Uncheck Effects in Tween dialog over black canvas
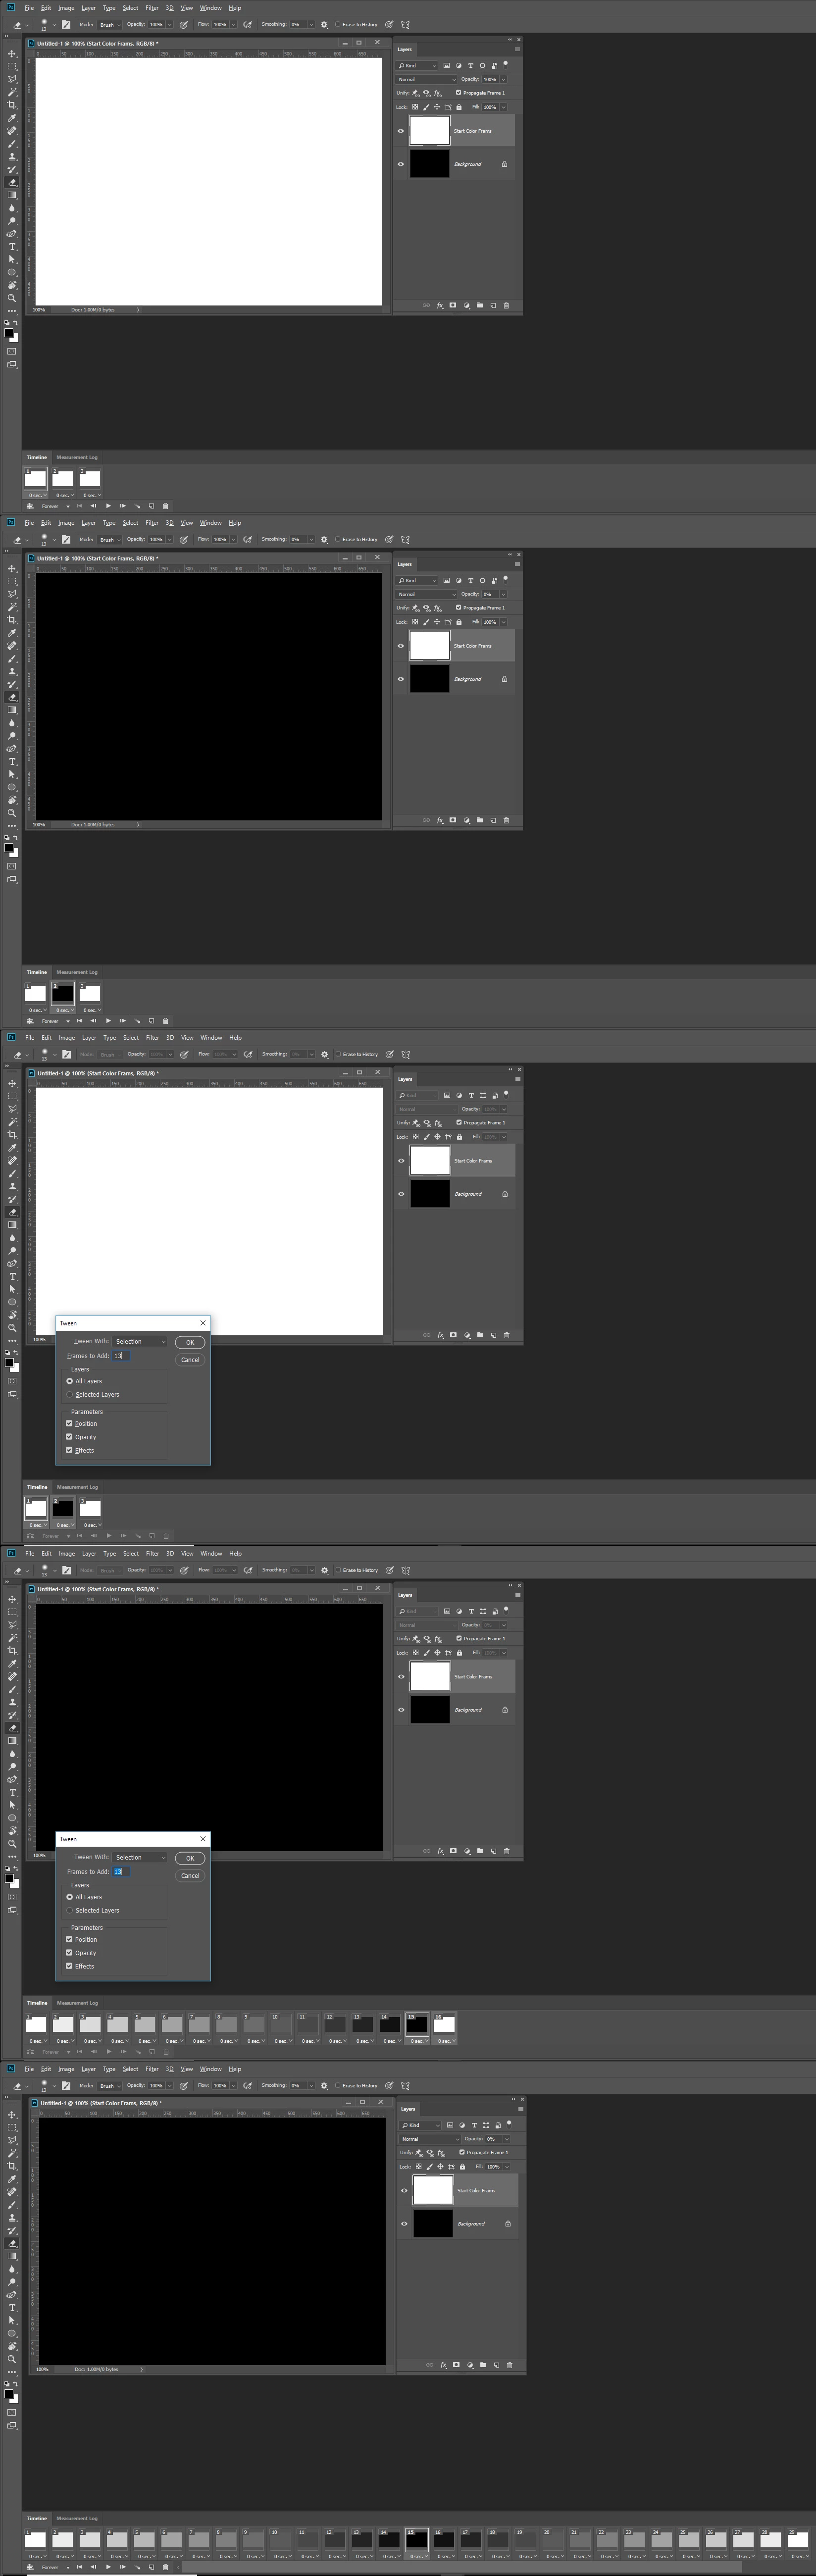 (x=69, y=1966)
